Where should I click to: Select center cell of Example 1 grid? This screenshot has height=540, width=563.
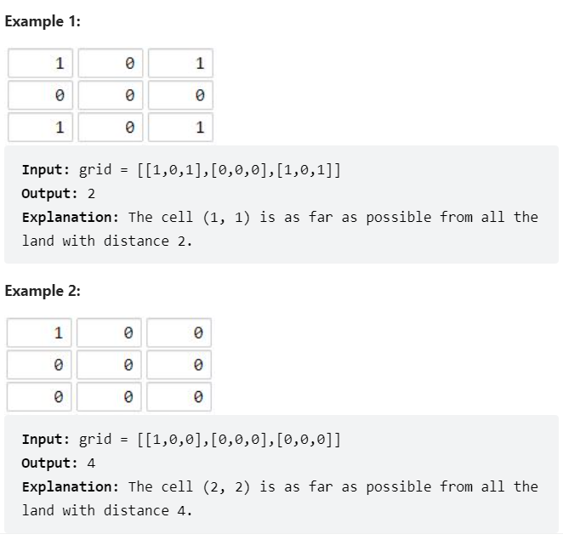(x=110, y=95)
